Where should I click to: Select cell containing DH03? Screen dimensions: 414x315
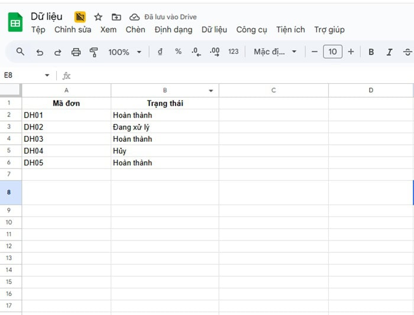[66, 139]
